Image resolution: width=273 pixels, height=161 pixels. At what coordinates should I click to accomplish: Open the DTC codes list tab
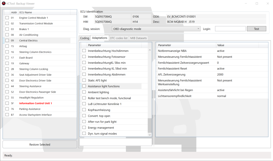point(119,38)
